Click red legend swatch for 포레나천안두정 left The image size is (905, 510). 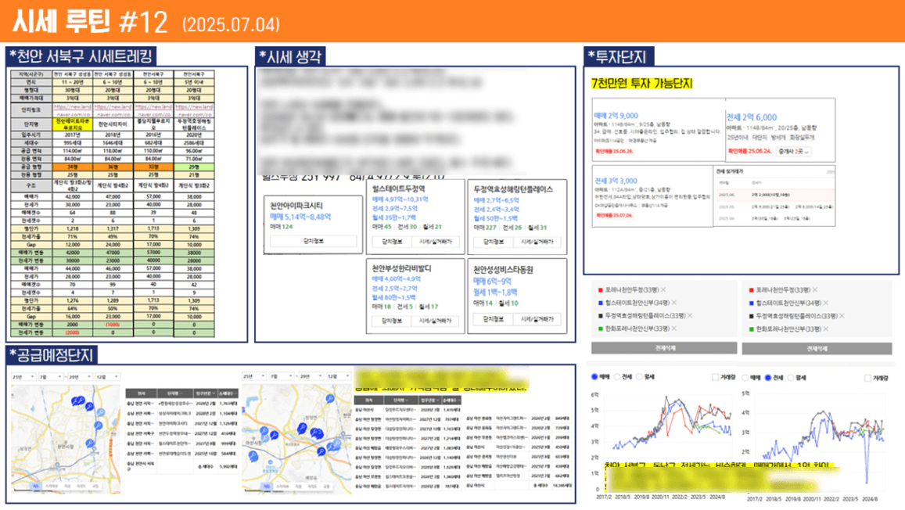[598, 289]
